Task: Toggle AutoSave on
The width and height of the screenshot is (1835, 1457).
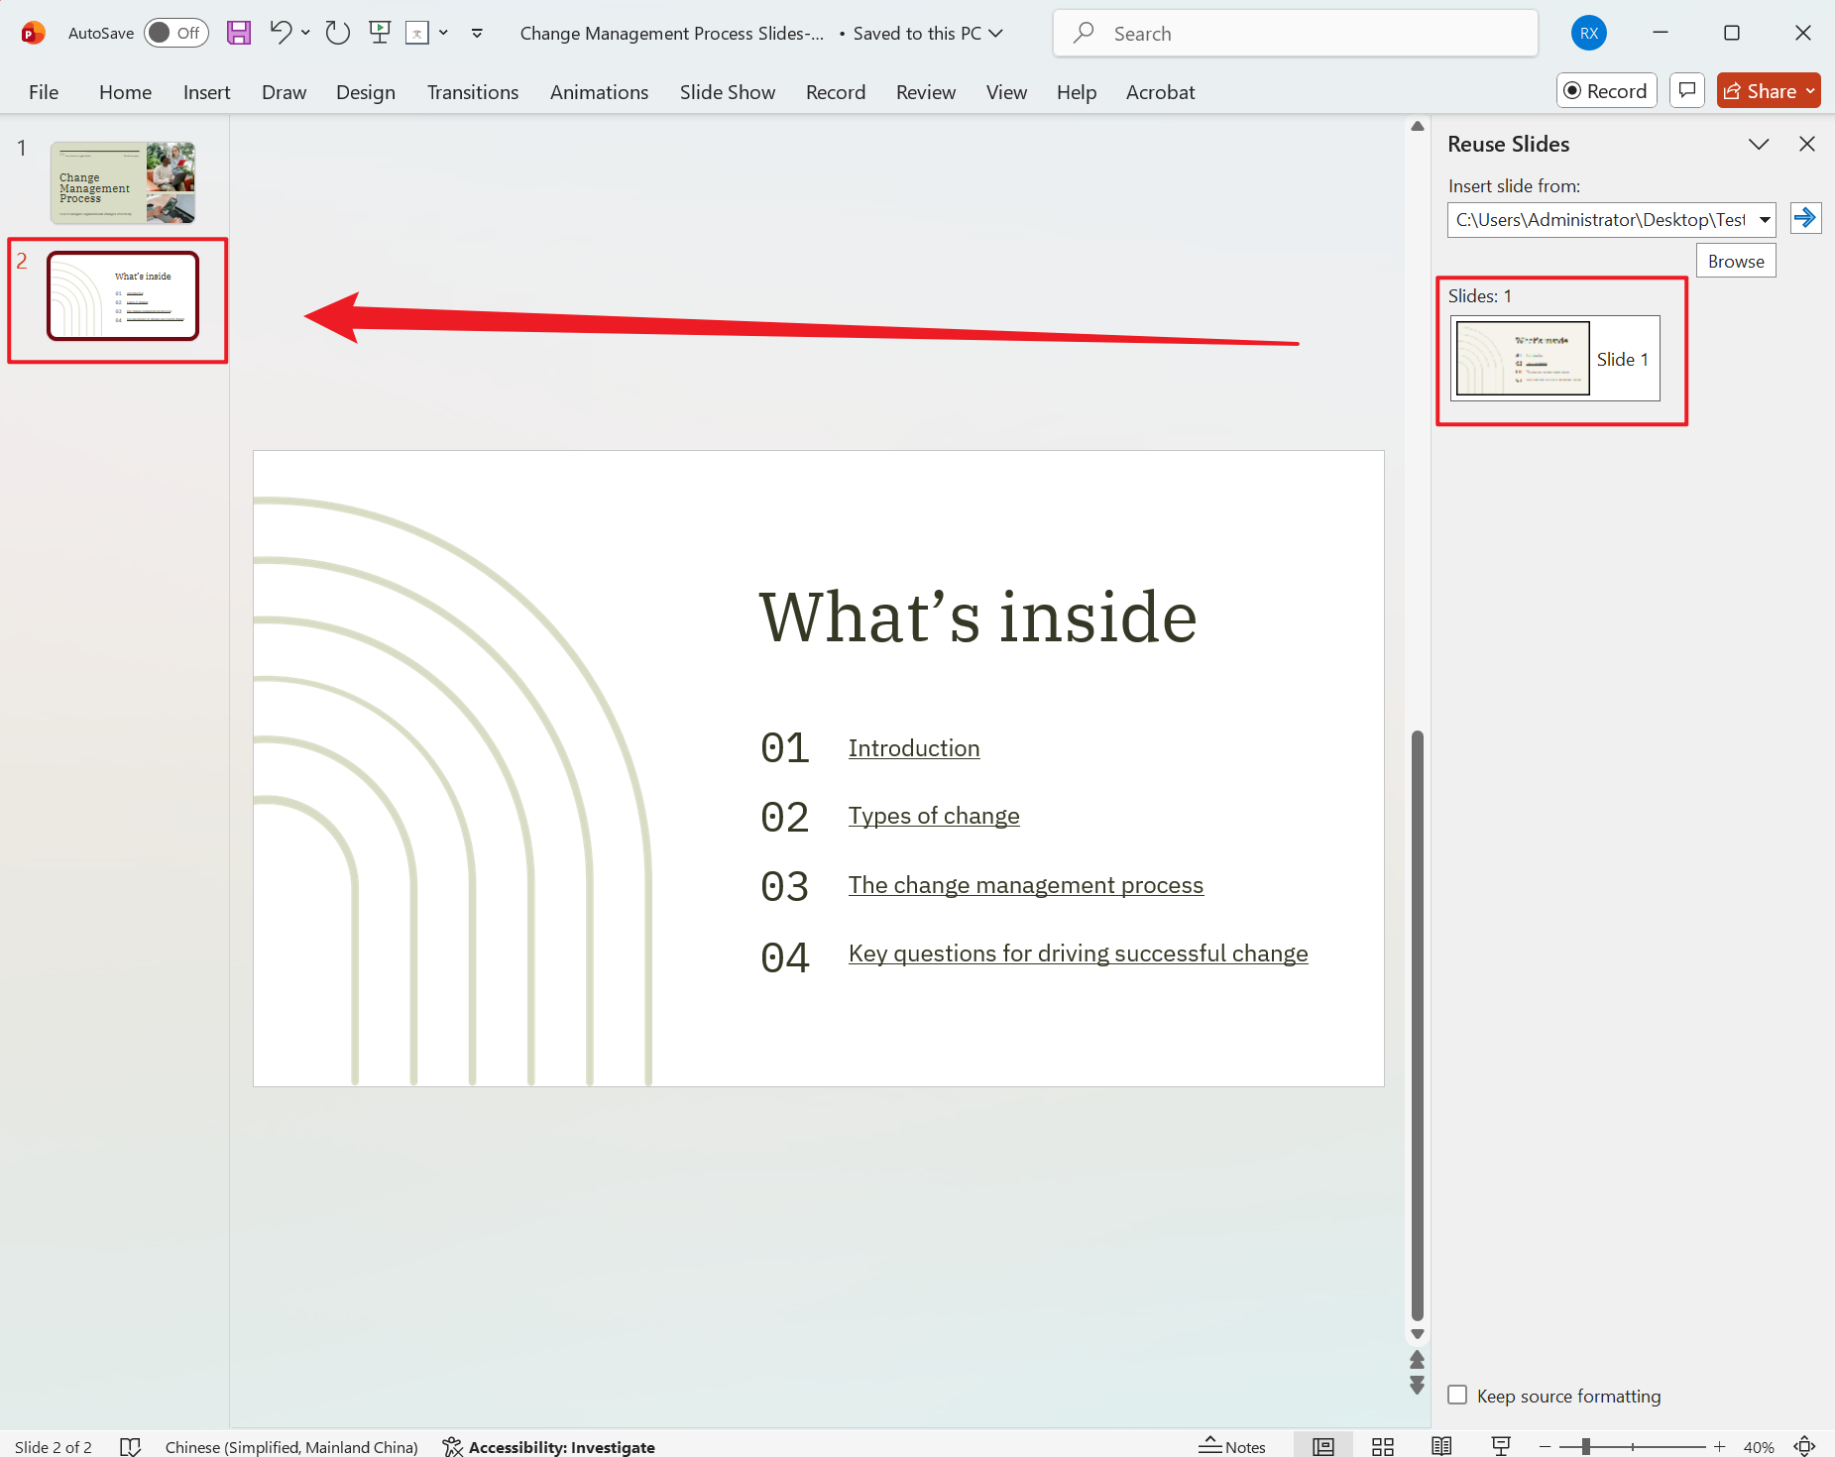Action: [x=175, y=33]
